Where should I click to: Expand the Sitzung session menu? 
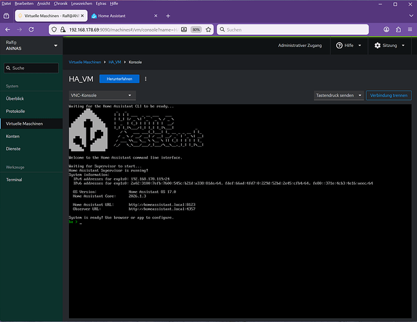click(391, 46)
